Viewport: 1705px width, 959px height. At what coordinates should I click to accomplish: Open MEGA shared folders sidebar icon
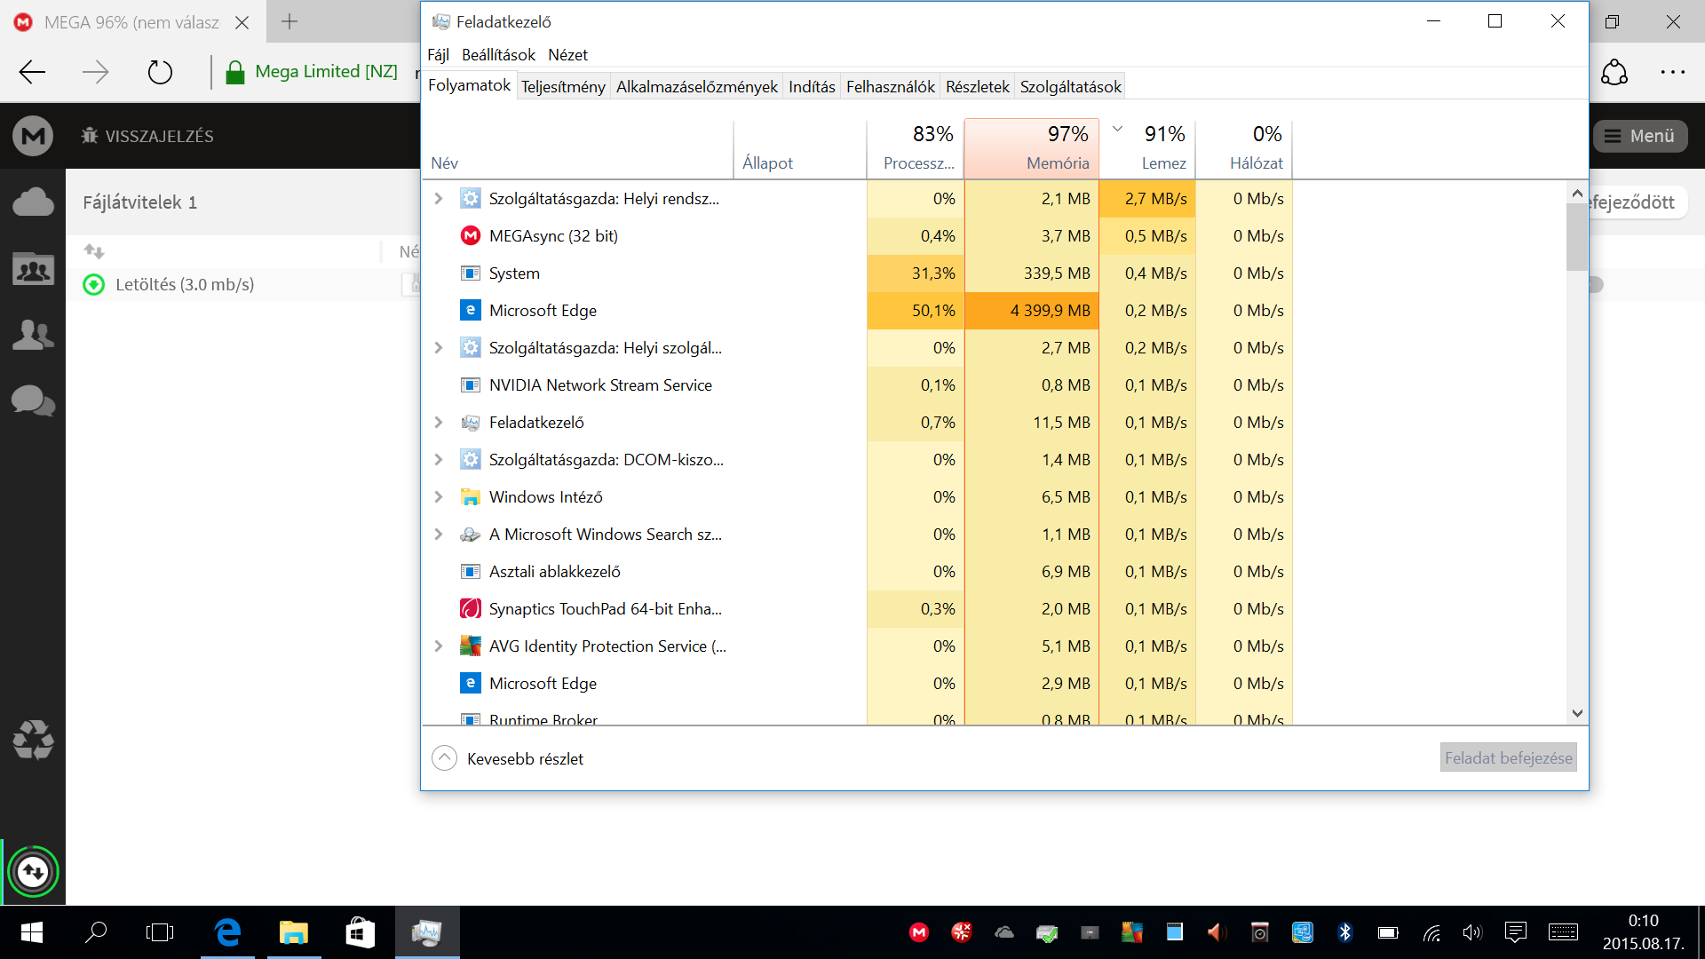tap(33, 269)
